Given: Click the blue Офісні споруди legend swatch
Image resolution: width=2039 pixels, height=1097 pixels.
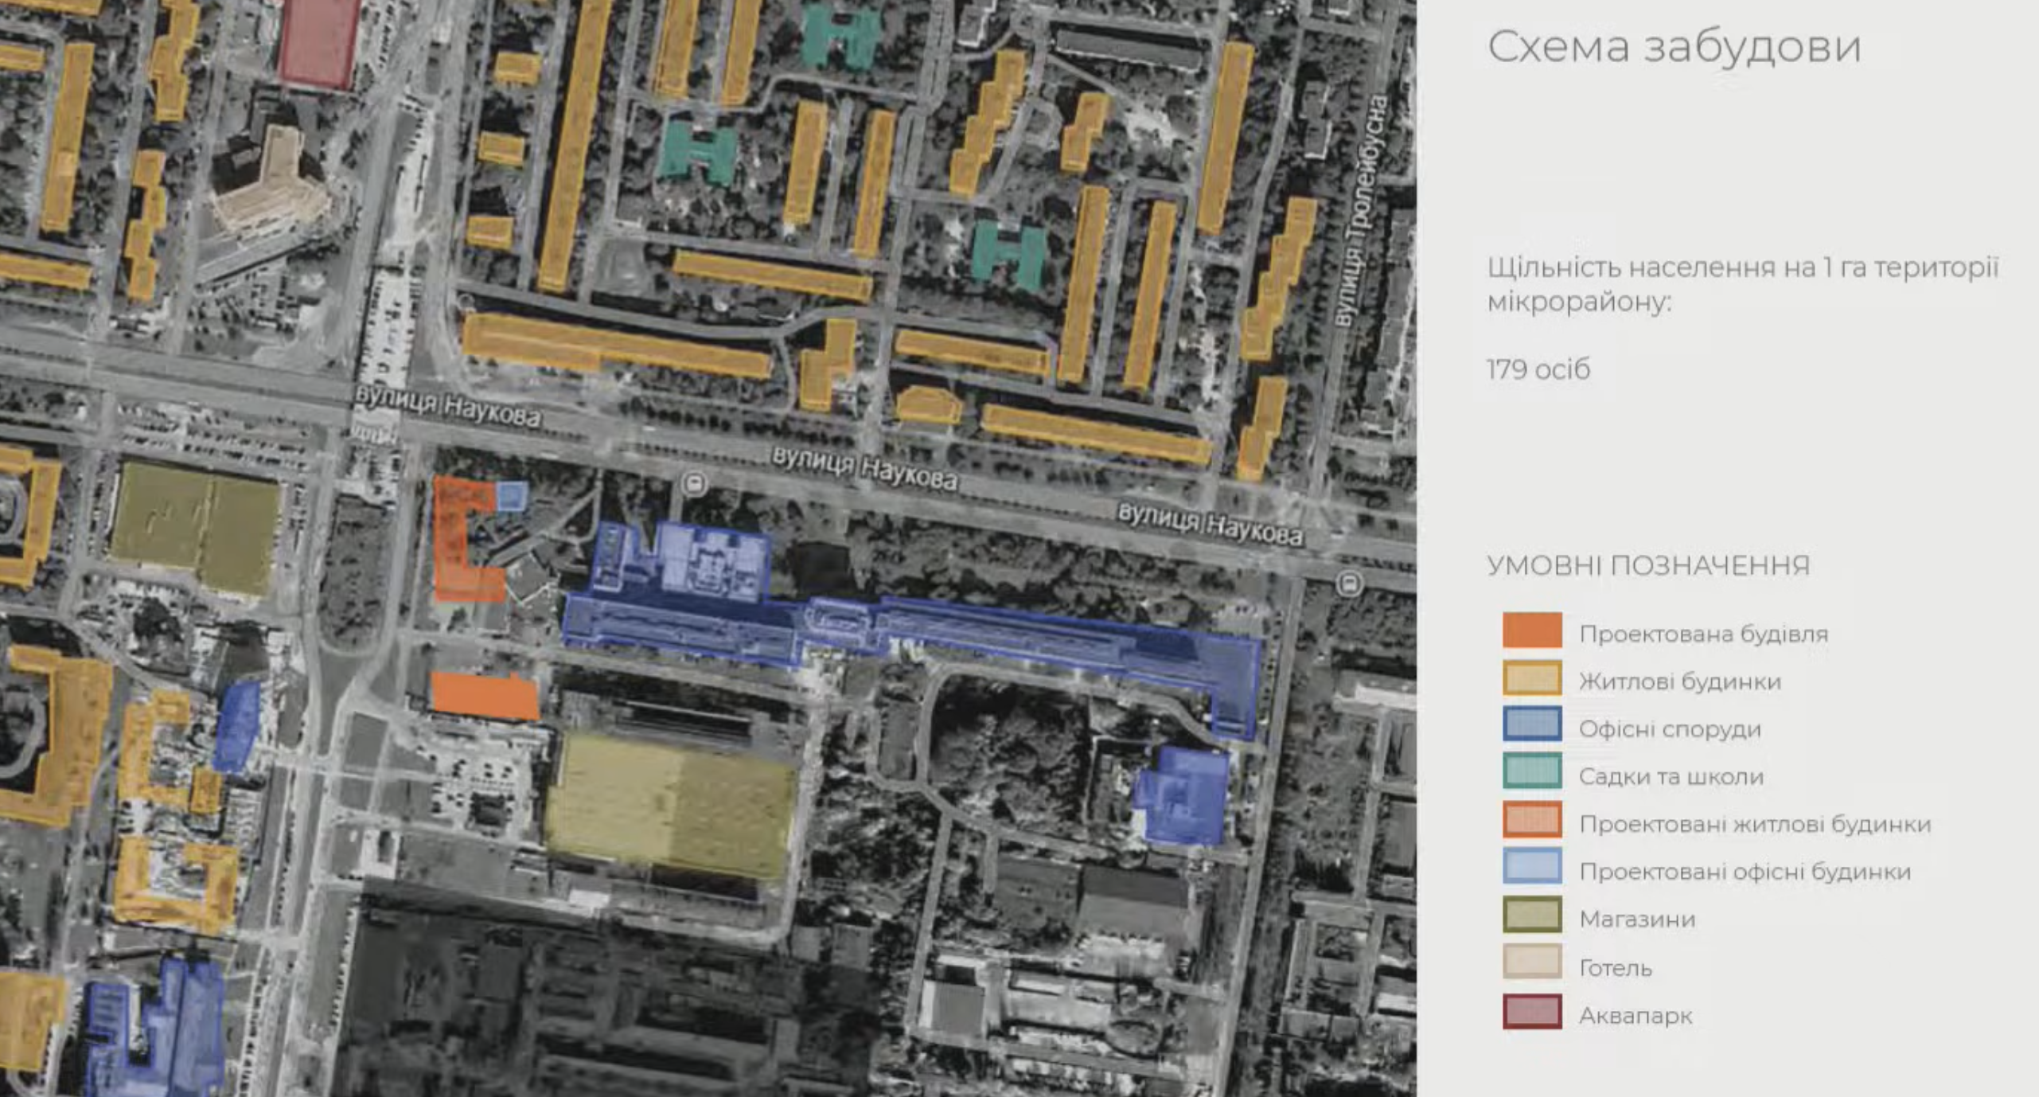Looking at the screenshot, I should 1531,725.
